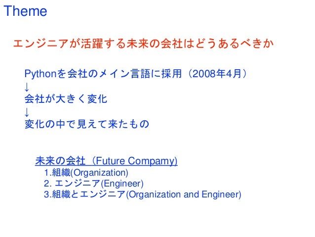Click the word 'Organization' in item 1
315x237 pixels.
100,173
